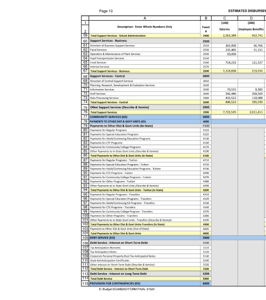Click the total value 846,523
266x300 pixels.
(224, 102)
